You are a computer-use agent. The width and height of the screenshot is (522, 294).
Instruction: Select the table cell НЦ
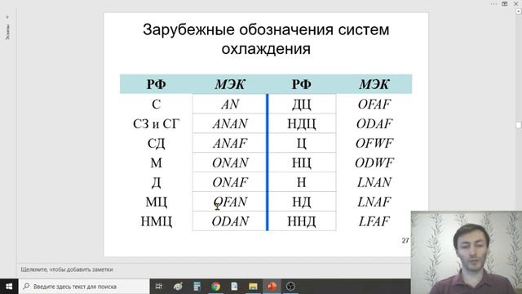[302, 163]
